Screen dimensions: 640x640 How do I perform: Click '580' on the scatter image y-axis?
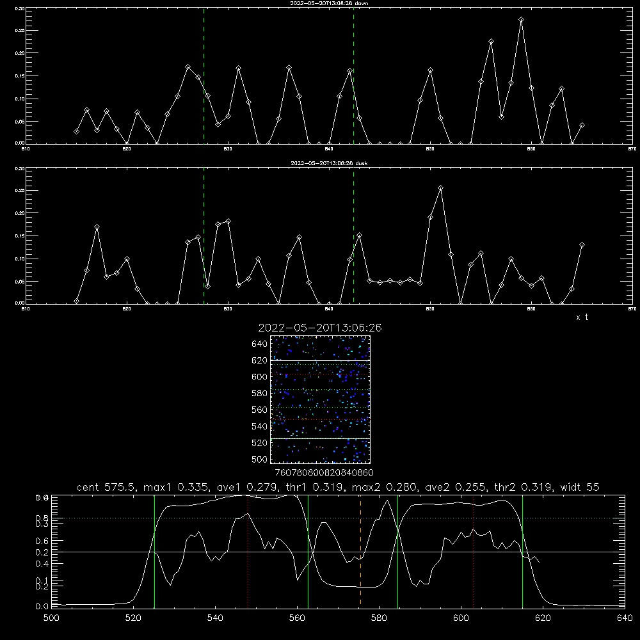[x=260, y=394]
